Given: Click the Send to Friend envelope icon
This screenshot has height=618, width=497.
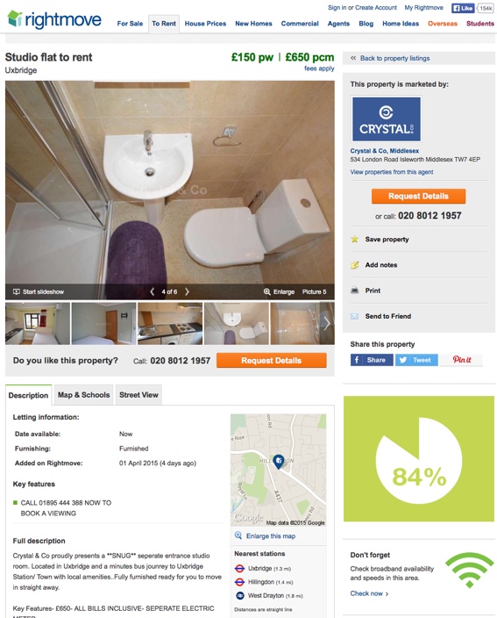Looking at the screenshot, I should click(354, 316).
